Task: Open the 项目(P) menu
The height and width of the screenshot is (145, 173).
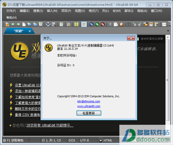Action: [66, 11]
